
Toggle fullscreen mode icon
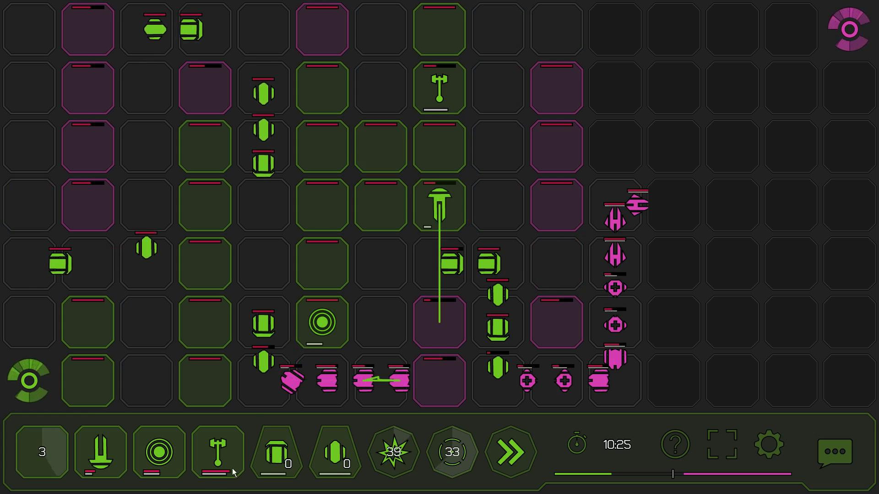722,444
